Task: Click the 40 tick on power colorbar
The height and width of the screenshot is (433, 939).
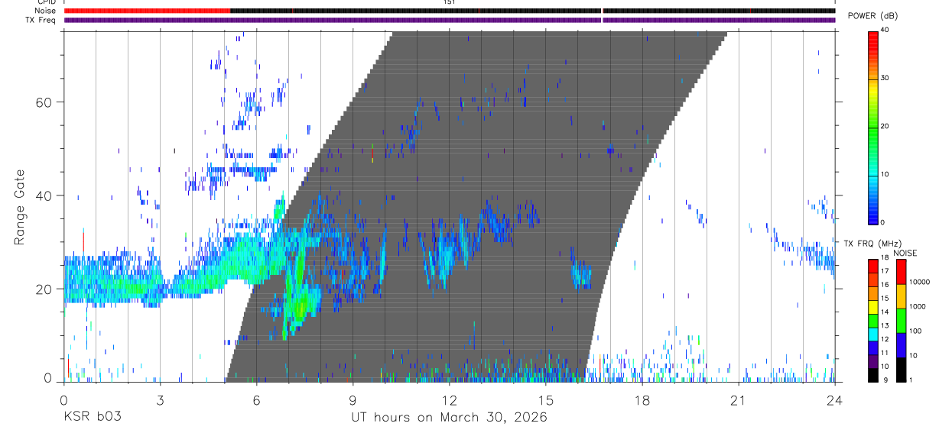Action: point(885,30)
